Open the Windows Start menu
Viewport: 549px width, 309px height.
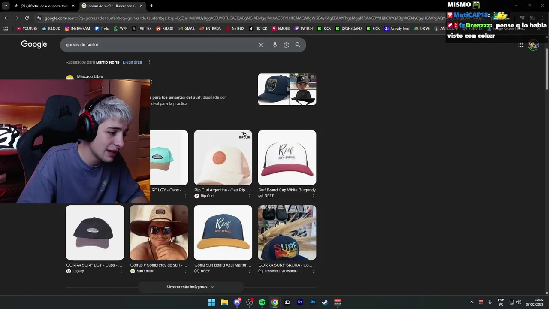click(211, 302)
